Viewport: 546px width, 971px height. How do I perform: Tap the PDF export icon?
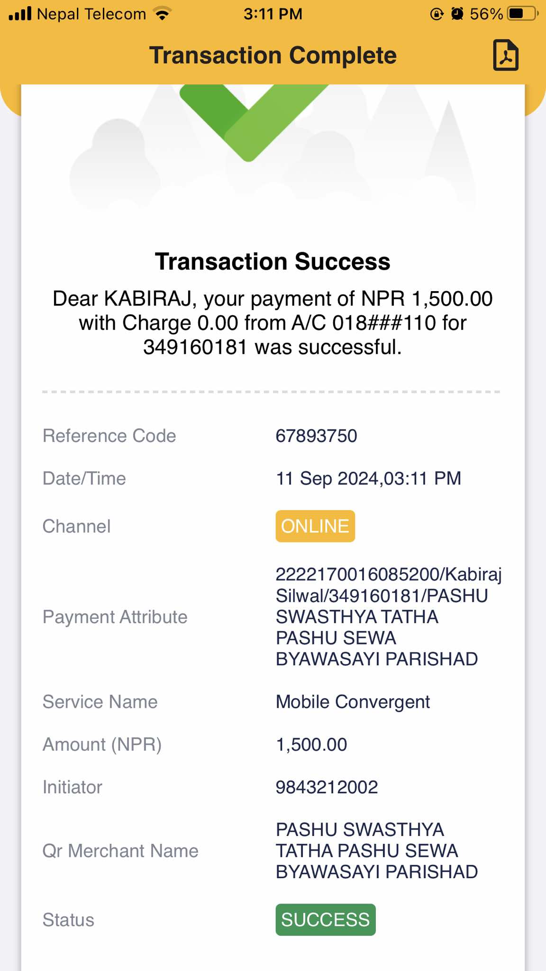[506, 55]
